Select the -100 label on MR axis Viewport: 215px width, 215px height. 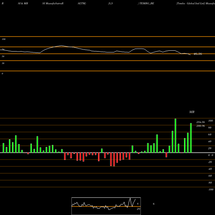pos(211,190)
